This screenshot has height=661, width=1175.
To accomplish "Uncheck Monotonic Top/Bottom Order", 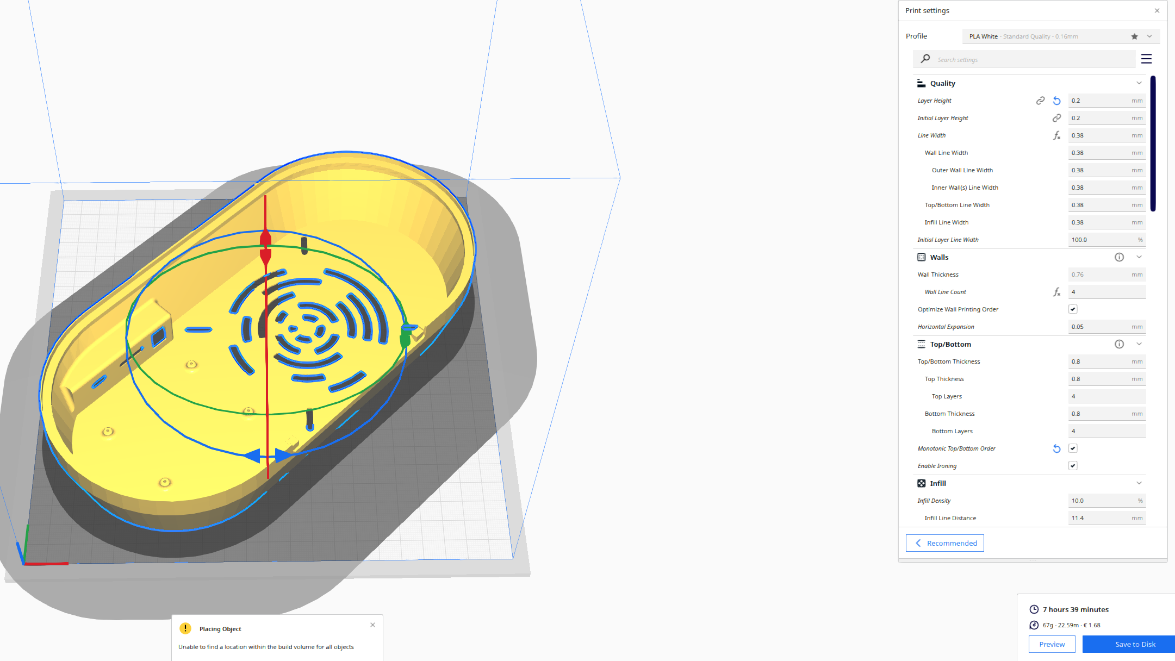I will (1073, 448).
